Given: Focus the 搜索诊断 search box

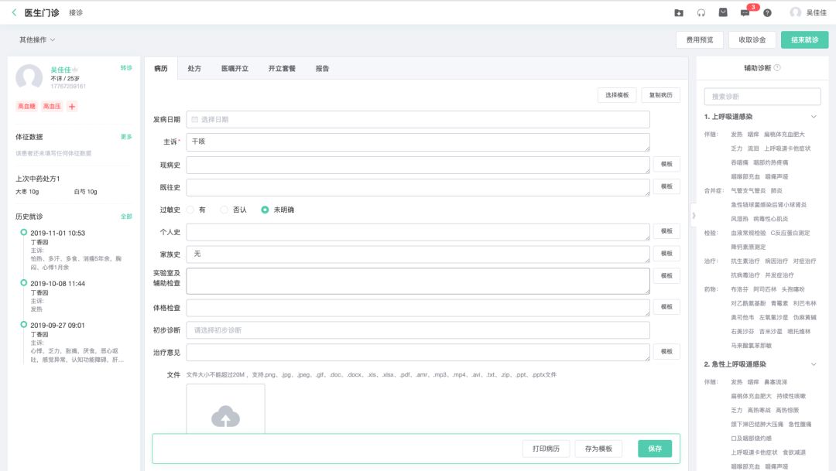Looking at the screenshot, I should 762,97.
